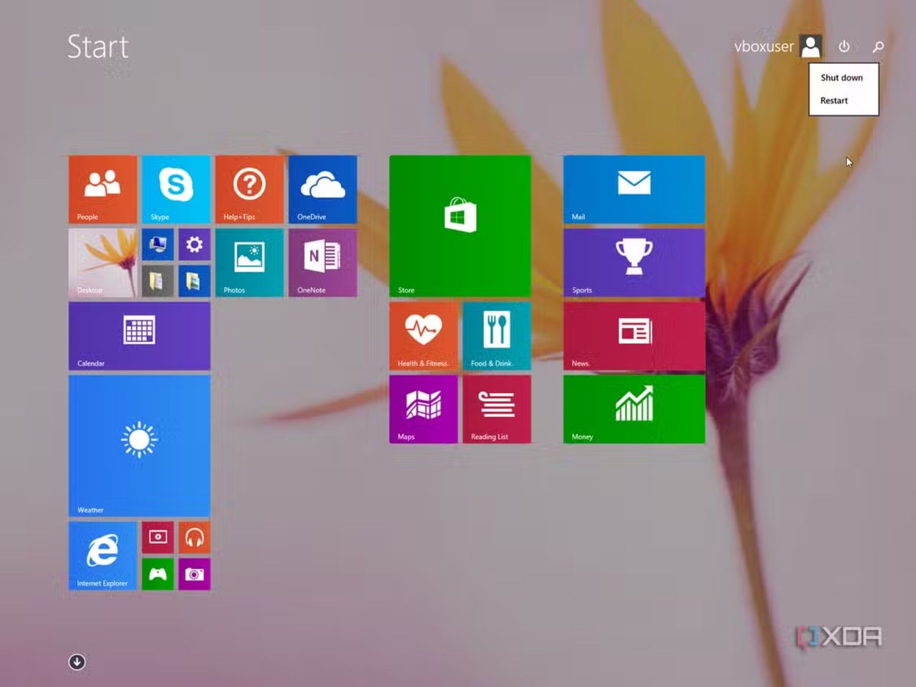Open the Video small tile

click(x=158, y=537)
